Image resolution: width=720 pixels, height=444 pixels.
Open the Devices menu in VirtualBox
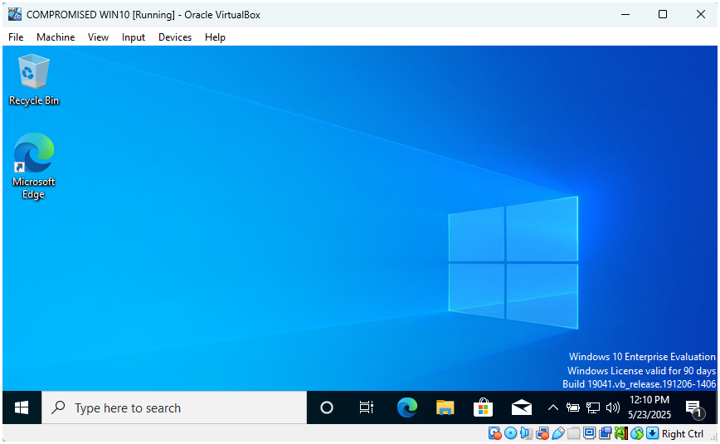point(175,37)
